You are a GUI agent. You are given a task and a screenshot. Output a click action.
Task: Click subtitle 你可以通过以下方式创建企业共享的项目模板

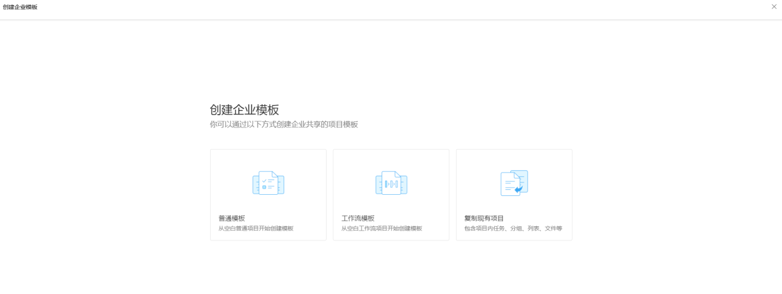[284, 125]
